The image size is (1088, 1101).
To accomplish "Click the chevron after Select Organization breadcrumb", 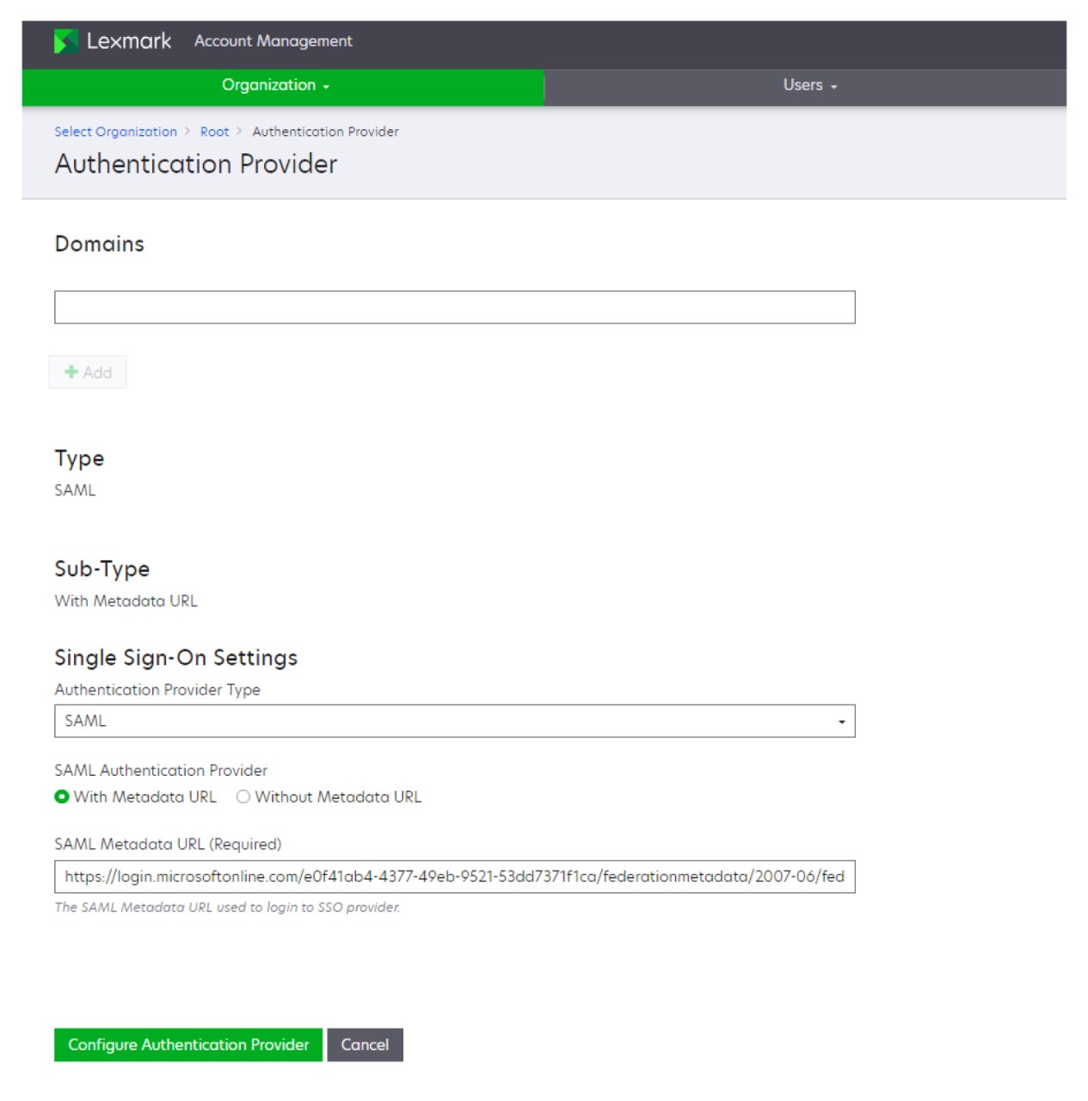I will coord(187,132).
